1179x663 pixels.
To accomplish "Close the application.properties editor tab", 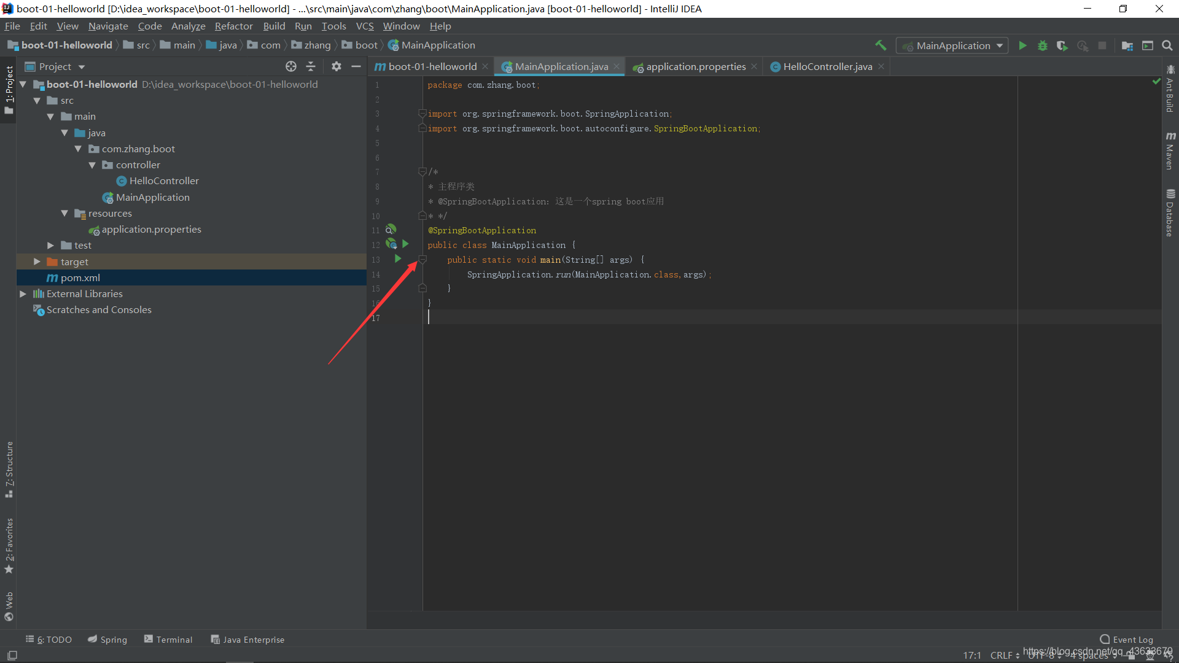I will click(754, 66).
